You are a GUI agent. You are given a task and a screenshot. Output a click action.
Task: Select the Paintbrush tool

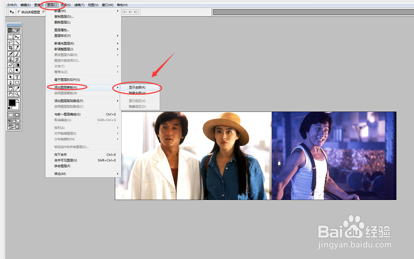point(17,54)
